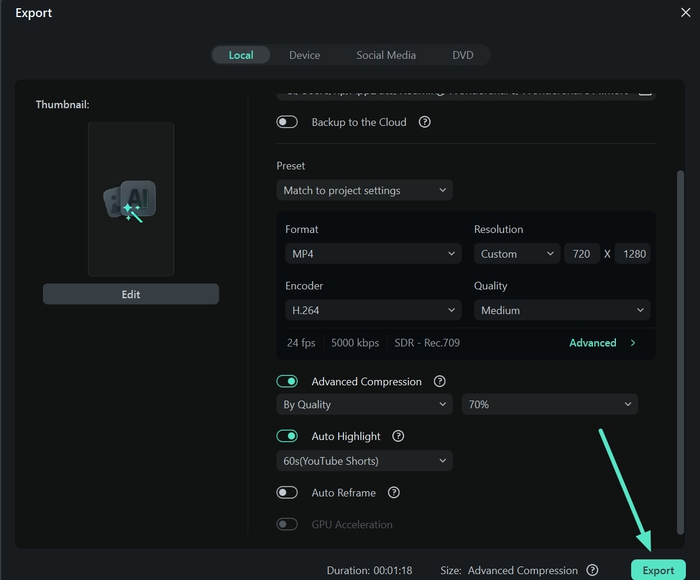Open the Preset dropdown
Screen dimensions: 700x580
coord(364,190)
